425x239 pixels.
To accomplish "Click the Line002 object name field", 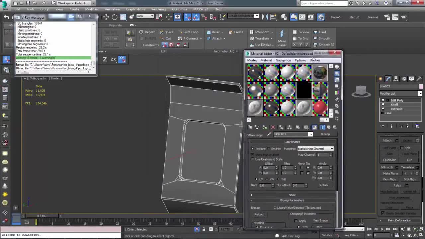I will coord(398,86).
